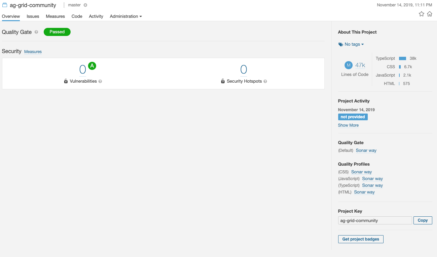Open the JavaScript Sonar way profile
The height and width of the screenshot is (257, 437).
pos(372,179)
